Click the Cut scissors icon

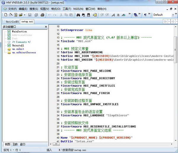pos(61,15)
